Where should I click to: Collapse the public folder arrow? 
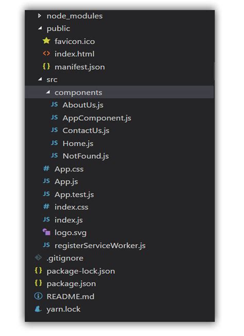coord(40,28)
